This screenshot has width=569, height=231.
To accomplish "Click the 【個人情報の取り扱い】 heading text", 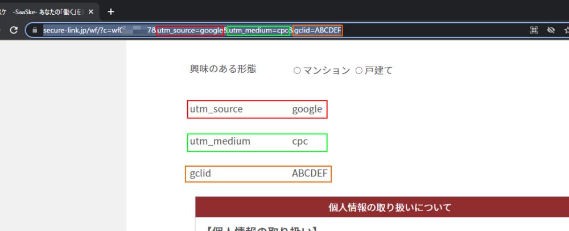I will click(259, 229).
